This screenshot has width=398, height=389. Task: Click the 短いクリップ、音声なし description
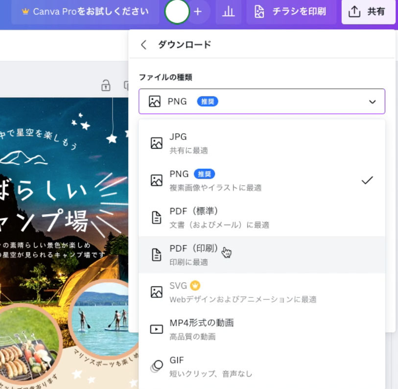click(x=211, y=374)
